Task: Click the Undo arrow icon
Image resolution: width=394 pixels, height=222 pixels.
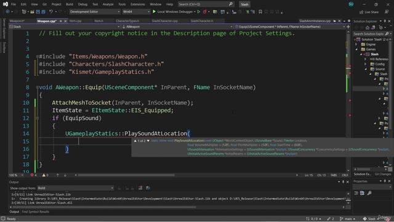Action: click(51, 12)
